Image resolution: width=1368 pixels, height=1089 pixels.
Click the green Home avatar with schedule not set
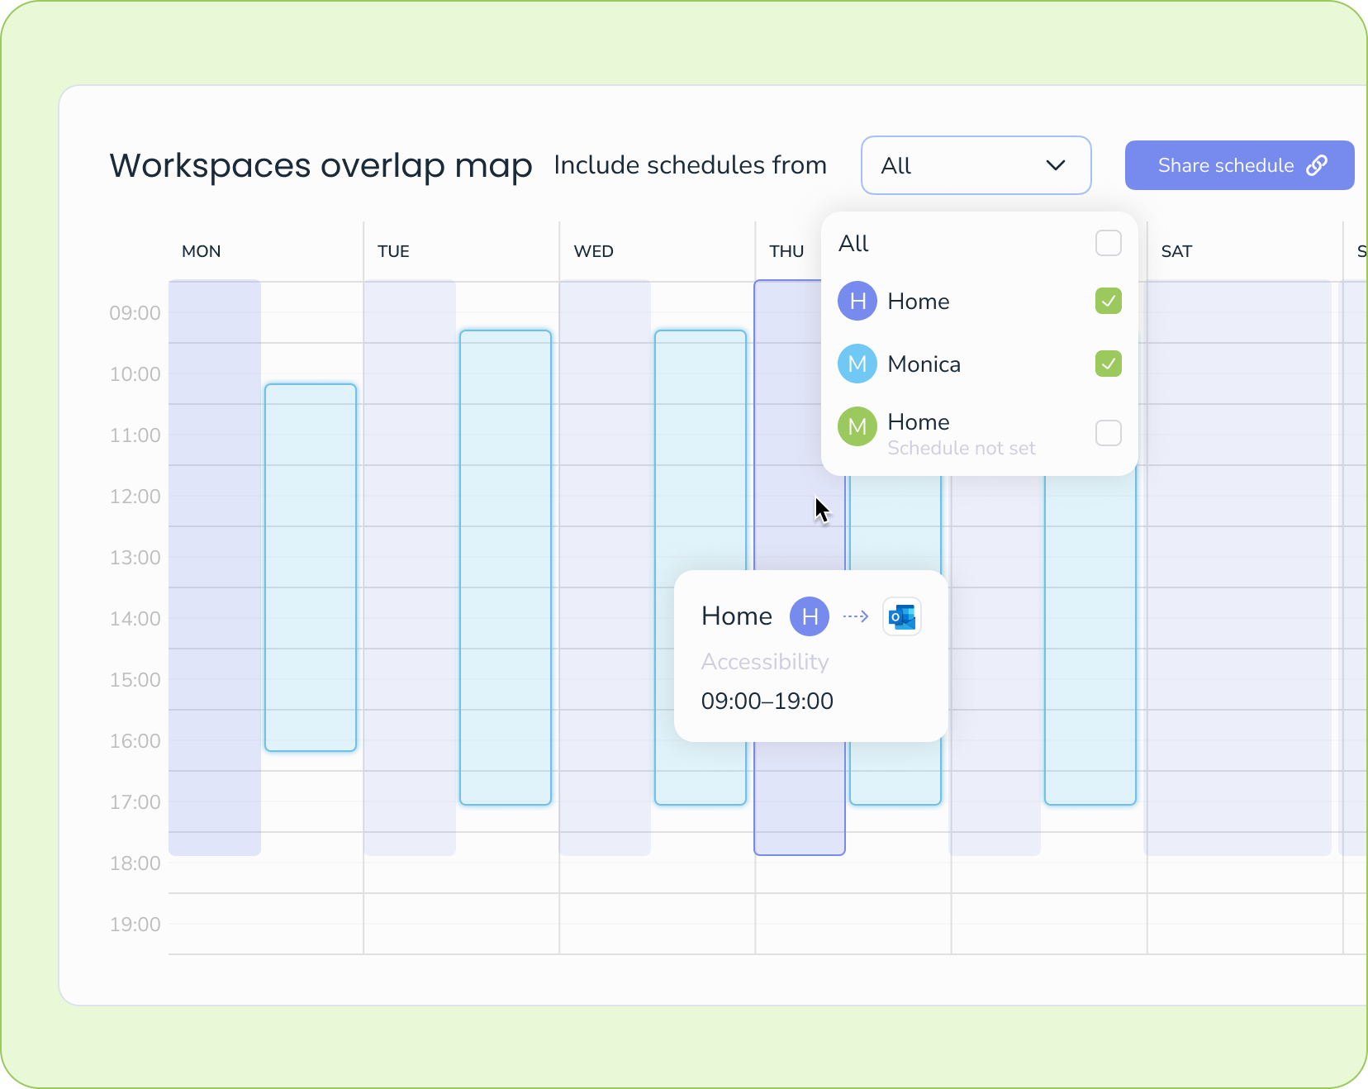pos(857,427)
